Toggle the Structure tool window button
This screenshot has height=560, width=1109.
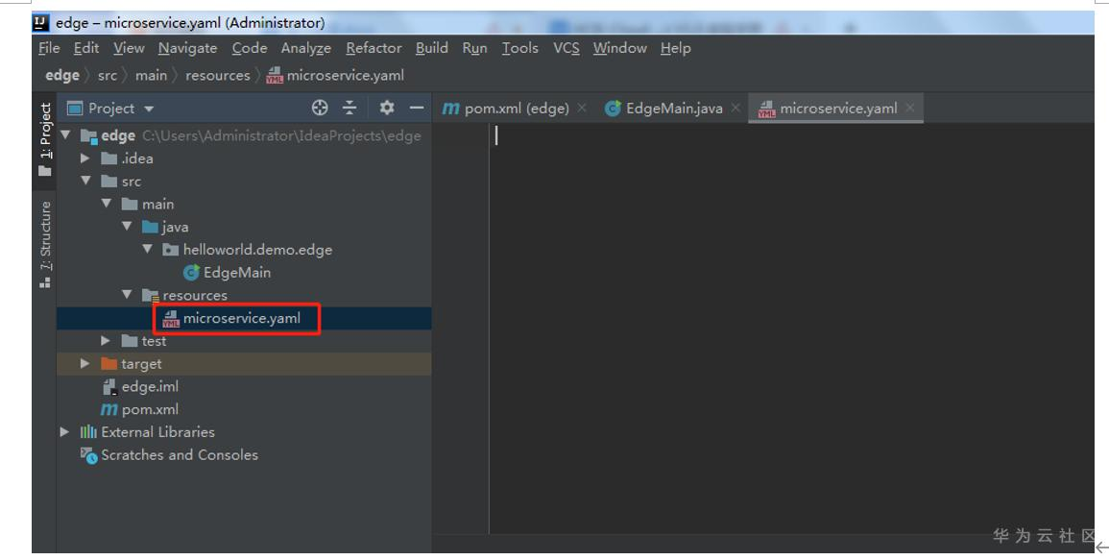coord(44,244)
